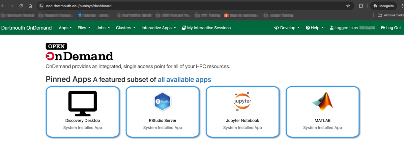404x142 pixels.
Task: Click the browser home icon
Action: click(30, 6)
